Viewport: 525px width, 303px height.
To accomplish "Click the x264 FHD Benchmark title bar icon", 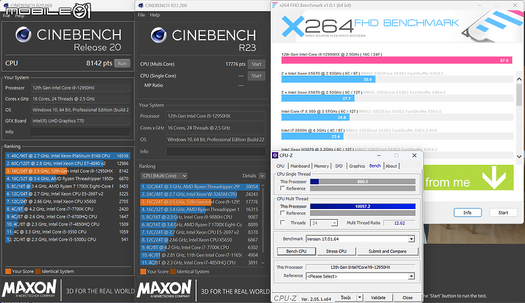I will (x=275, y=5).
